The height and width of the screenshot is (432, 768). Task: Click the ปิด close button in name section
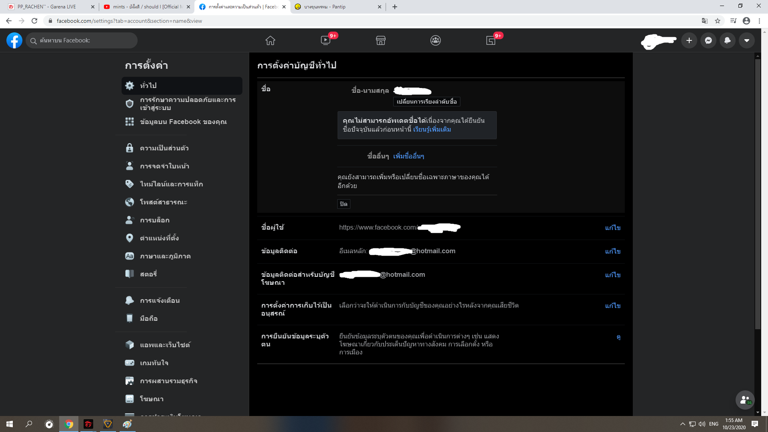click(344, 204)
